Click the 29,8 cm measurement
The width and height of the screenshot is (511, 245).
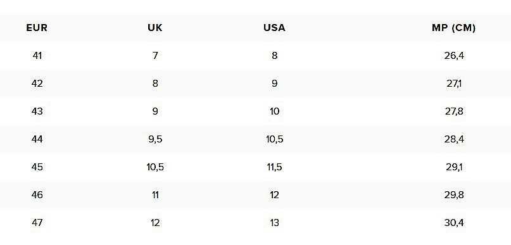(x=454, y=195)
